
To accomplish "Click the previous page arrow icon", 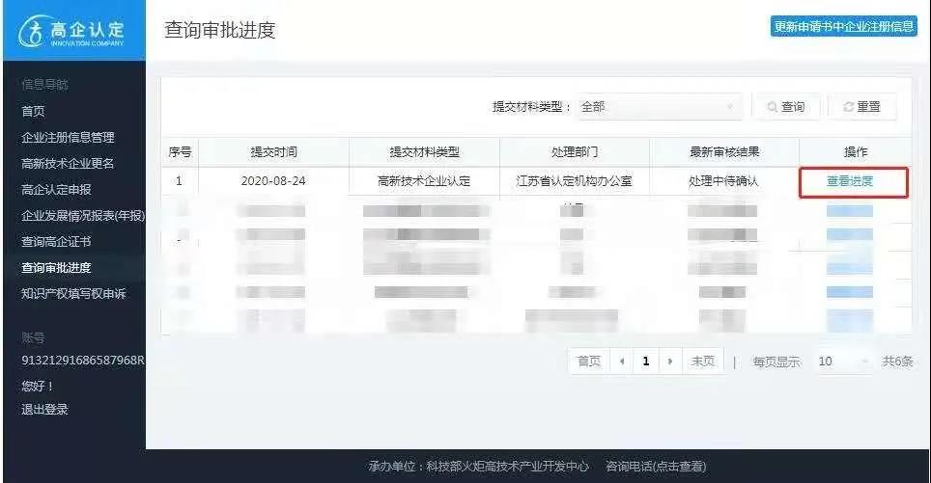I will click(621, 362).
